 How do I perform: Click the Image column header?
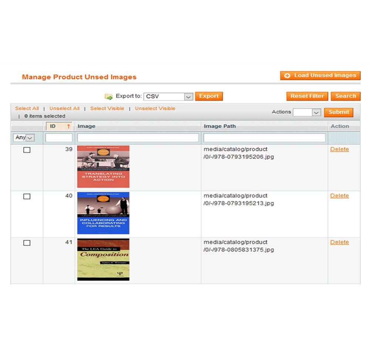[86, 126]
